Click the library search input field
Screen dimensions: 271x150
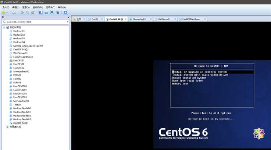(36, 22)
